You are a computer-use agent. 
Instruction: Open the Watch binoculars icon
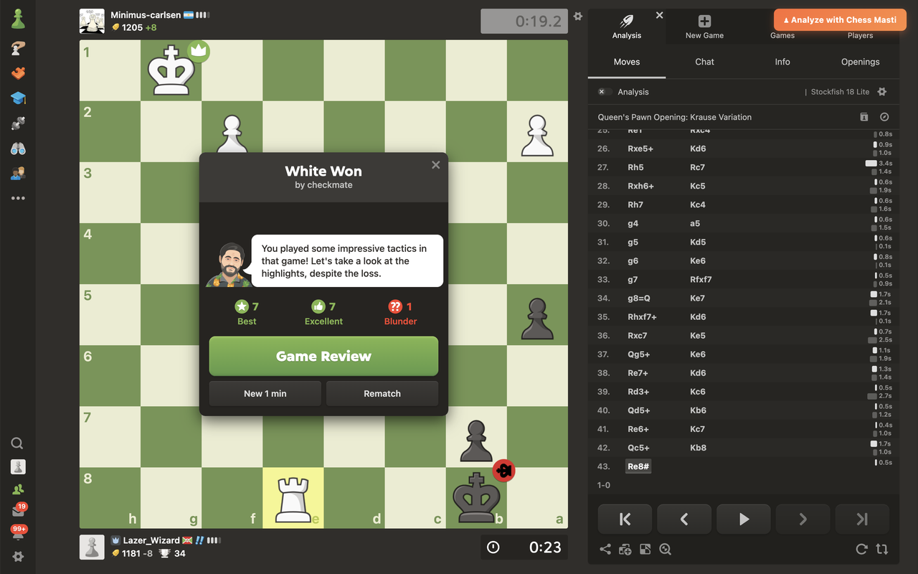pos(18,149)
